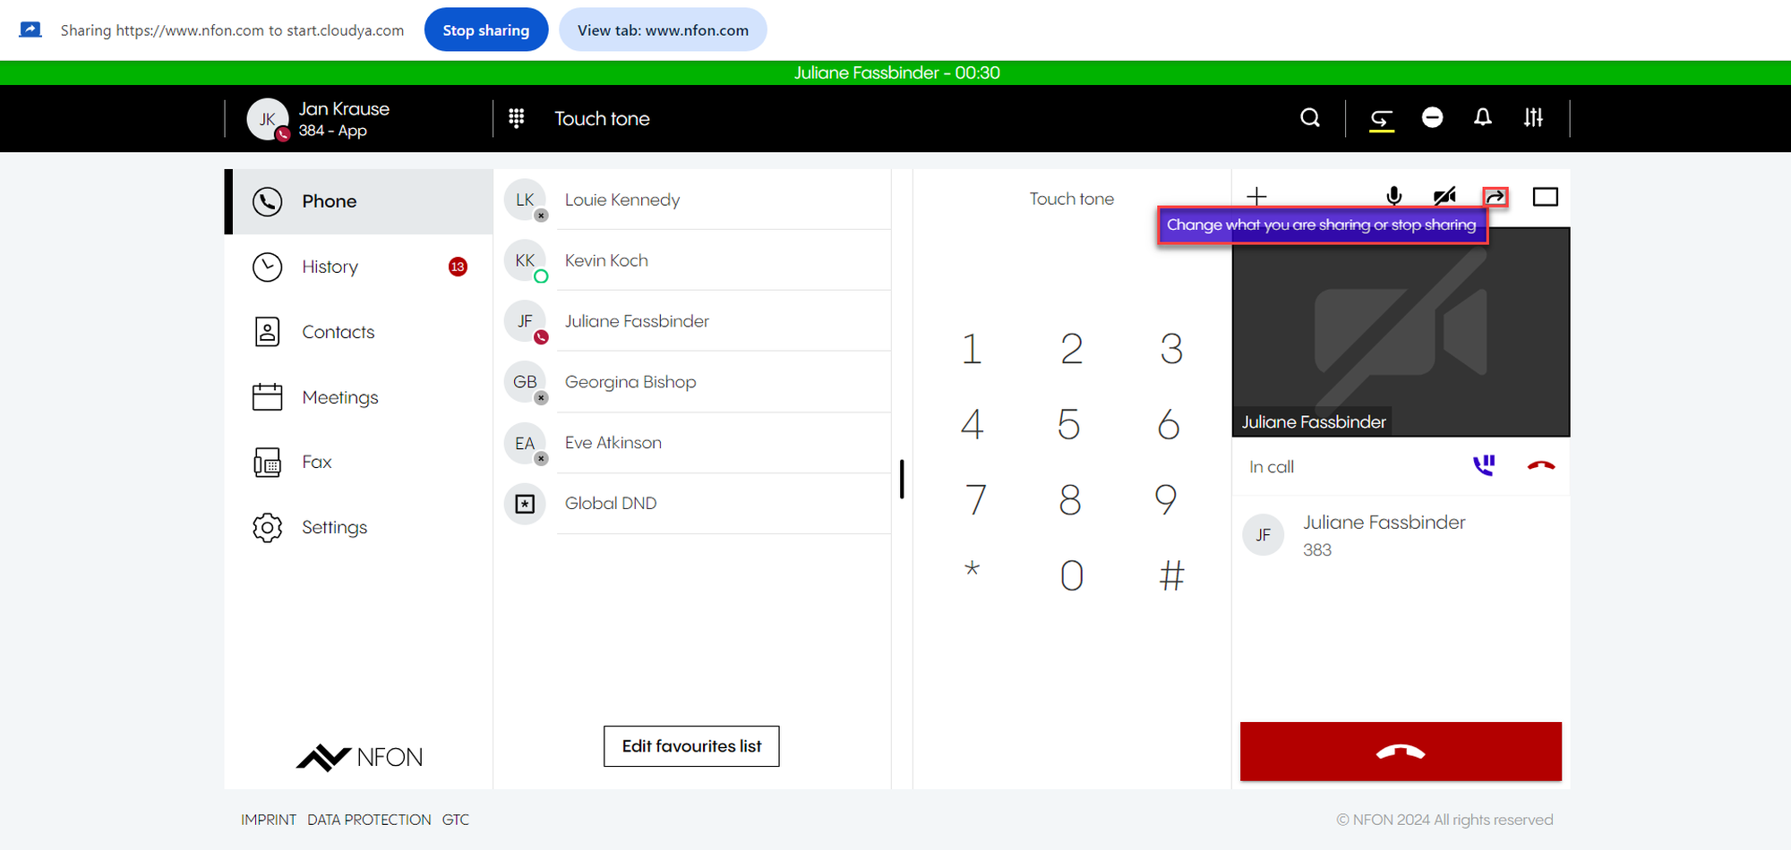This screenshot has height=850, width=1791.
Task: Toggle the camera on
Action: point(1444,197)
